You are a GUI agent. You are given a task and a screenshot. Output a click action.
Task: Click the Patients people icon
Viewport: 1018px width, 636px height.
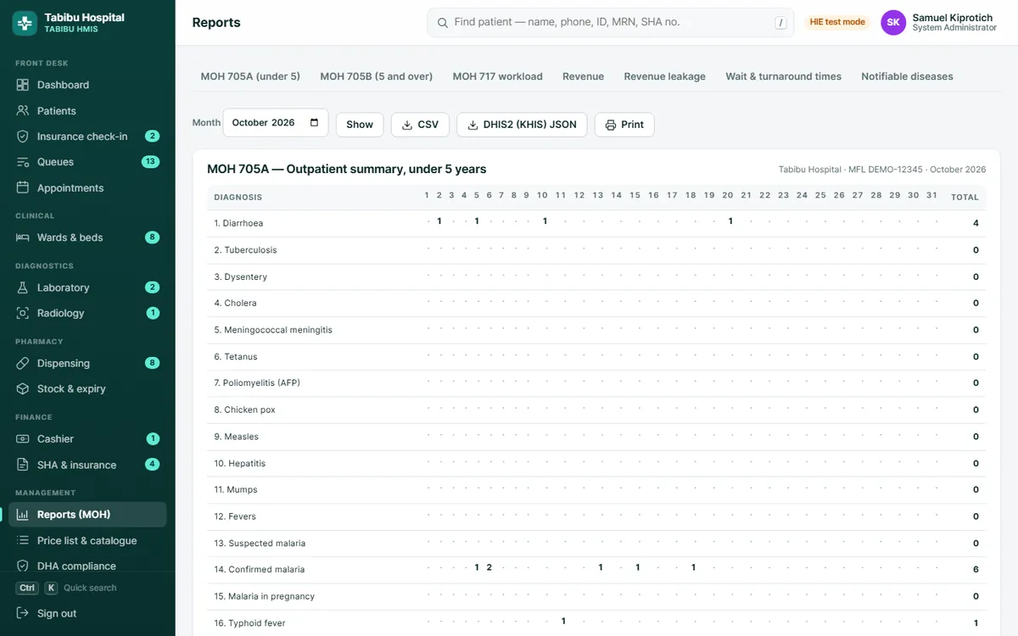23,111
